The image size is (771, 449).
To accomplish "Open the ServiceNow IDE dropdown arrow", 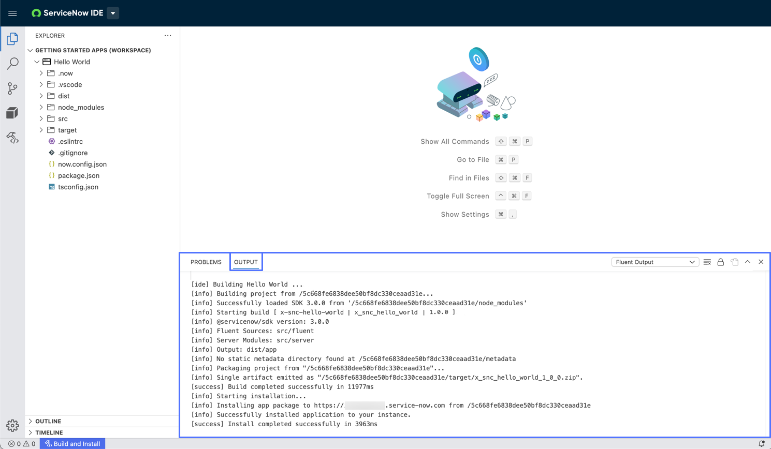I will coord(113,13).
